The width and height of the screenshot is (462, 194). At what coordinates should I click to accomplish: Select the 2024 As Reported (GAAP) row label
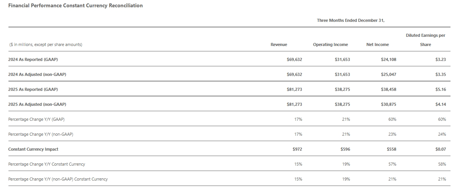(33, 59)
